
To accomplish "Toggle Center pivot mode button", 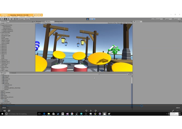I will click(21, 19).
